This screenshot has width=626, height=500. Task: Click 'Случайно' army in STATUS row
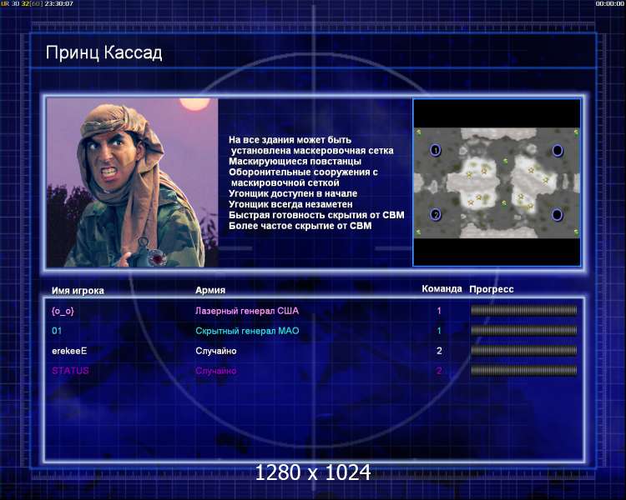tap(215, 371)
